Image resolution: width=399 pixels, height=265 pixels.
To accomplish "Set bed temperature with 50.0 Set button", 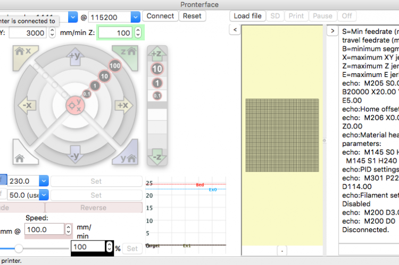I will [x=96, y=195].
